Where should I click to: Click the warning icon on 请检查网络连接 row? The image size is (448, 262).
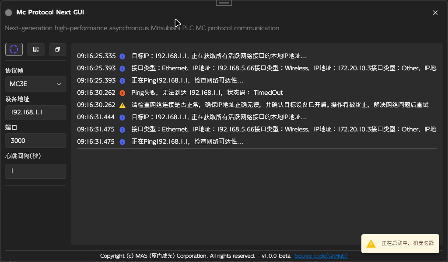pyautogui.click(x=122, y=105)
